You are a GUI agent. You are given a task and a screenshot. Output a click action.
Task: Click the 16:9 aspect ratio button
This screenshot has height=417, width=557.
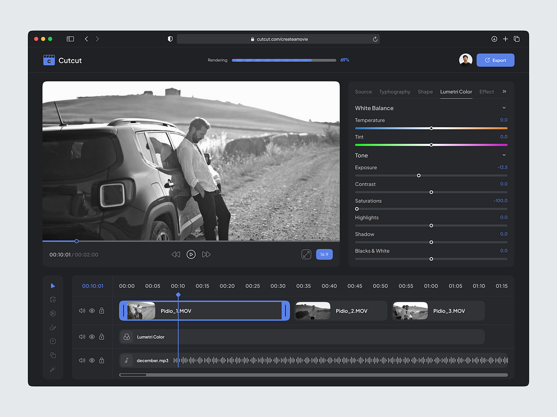pos(324,254)
